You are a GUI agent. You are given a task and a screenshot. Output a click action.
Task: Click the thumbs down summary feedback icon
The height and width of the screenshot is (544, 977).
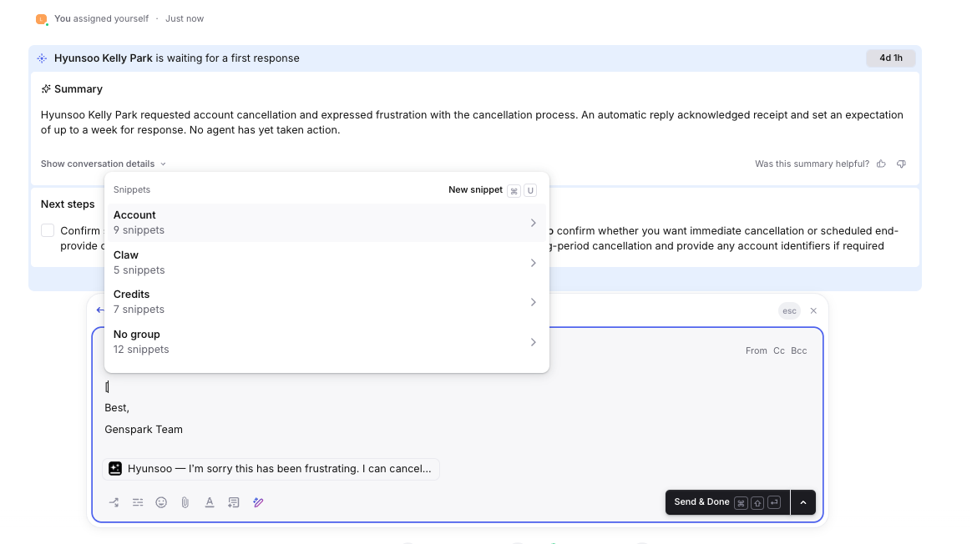[x=901, y=164]
